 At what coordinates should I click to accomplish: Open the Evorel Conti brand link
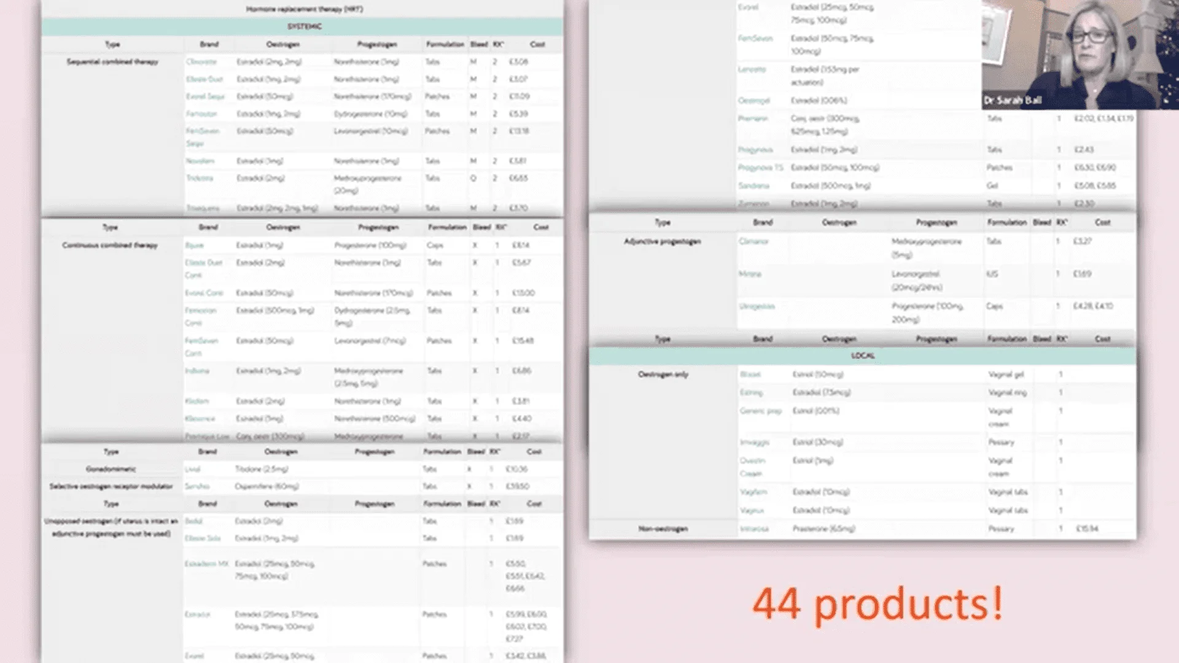204,293
